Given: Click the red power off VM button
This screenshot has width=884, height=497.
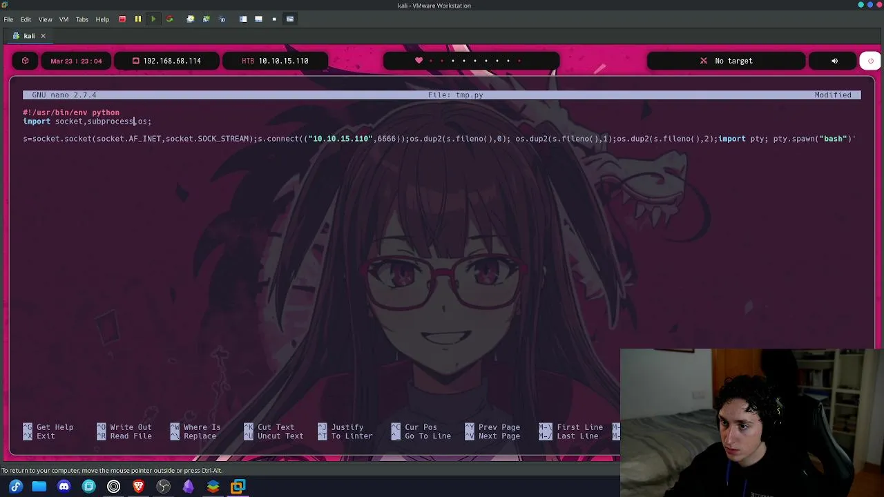Looking at the screenshot, I should (122, 19).
